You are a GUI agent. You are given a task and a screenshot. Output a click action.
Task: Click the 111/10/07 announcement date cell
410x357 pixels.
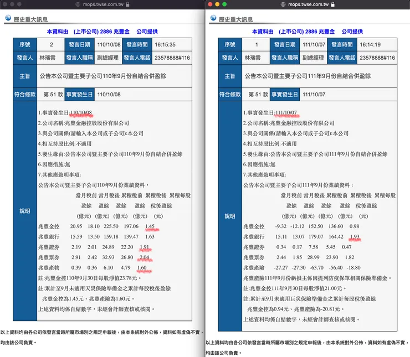point(314,45)
